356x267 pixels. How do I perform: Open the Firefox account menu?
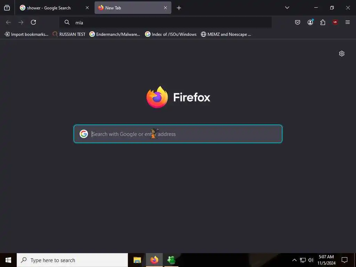click(310, 22)
